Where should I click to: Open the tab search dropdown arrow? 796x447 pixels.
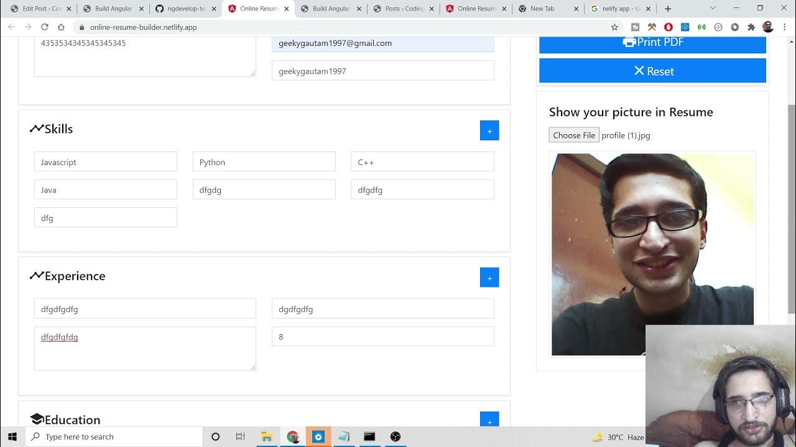(713, 9)
